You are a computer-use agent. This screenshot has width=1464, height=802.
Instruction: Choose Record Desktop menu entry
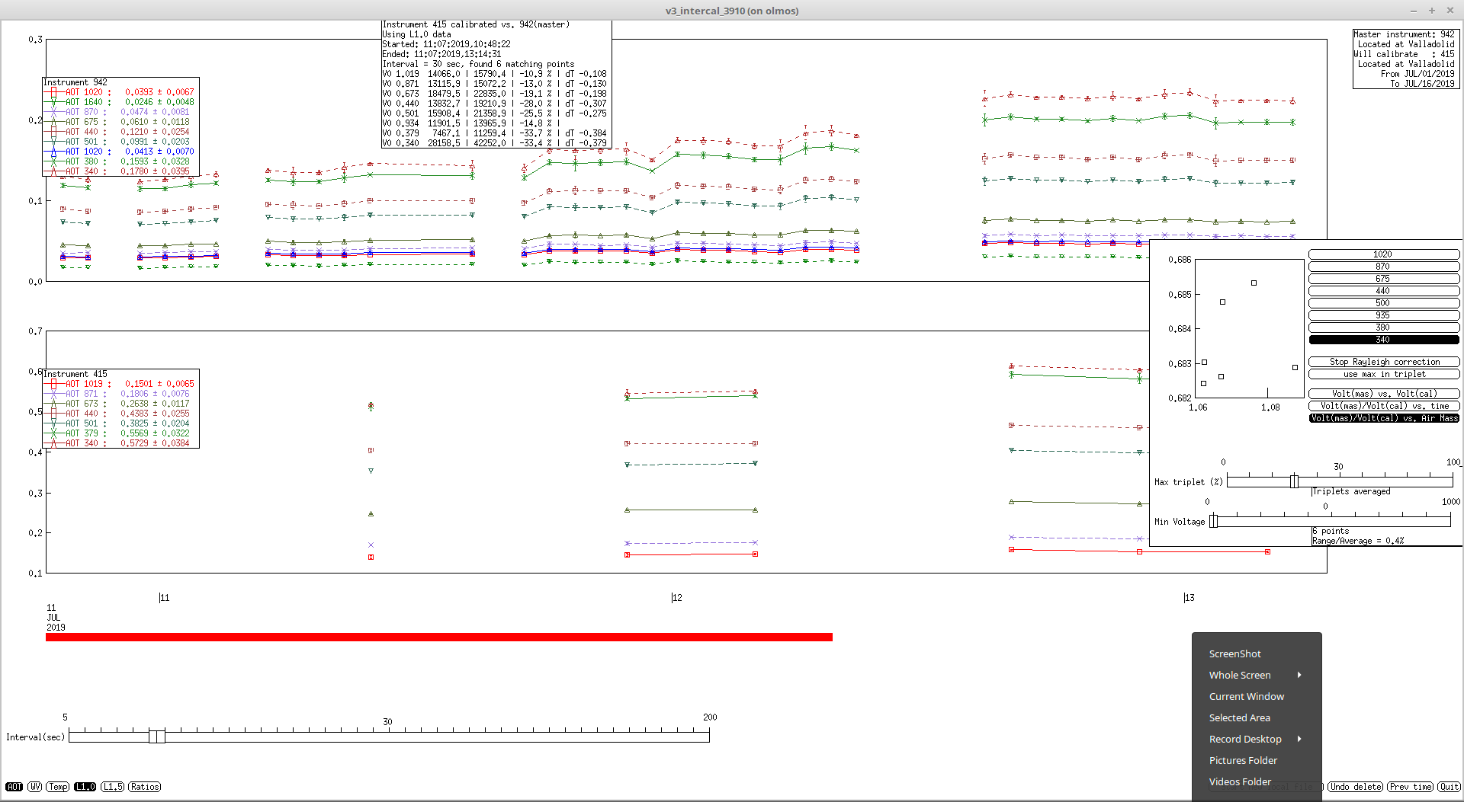1257,739
